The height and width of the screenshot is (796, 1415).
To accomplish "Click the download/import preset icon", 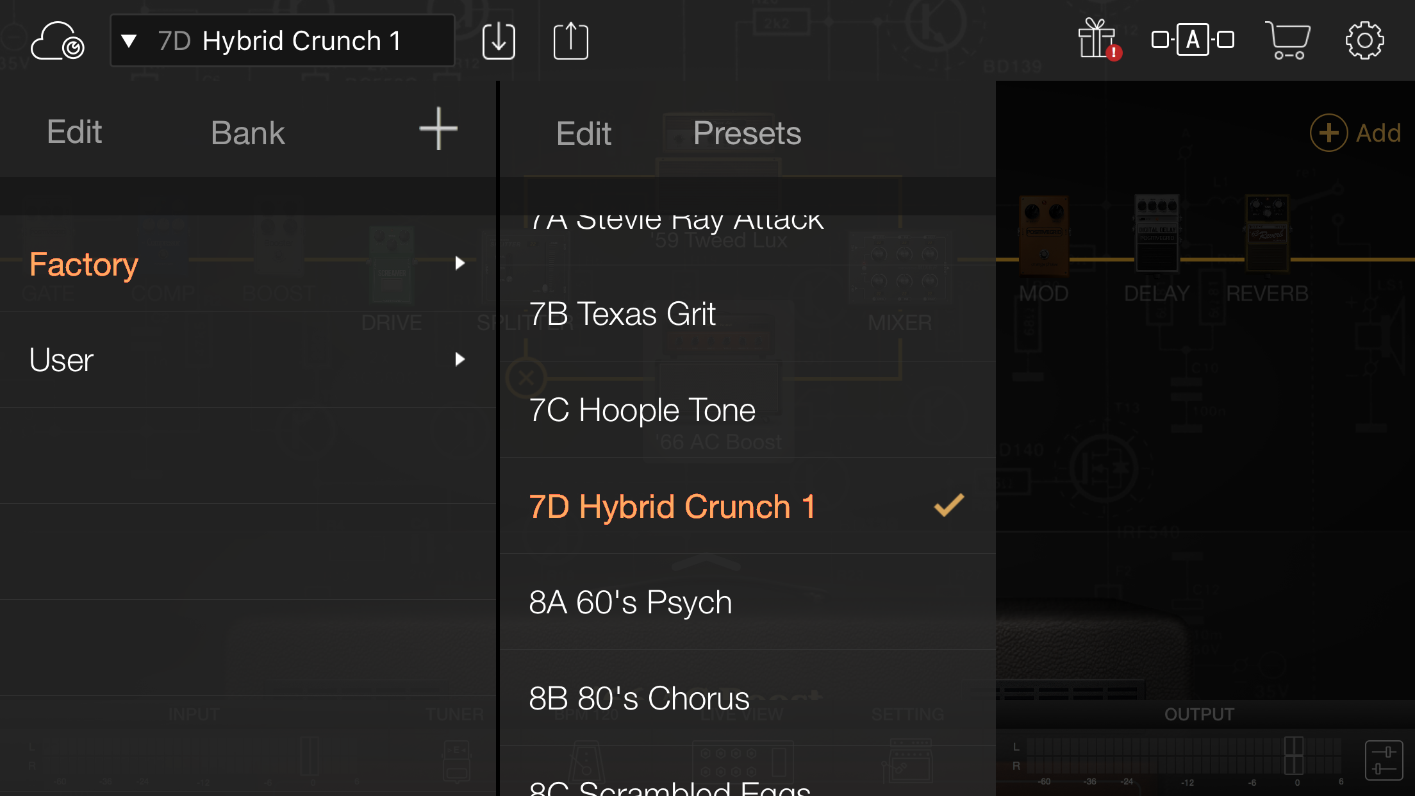I will 498,41.
